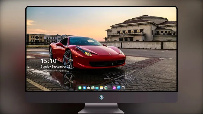203x114 pixels.
Task: Open the Photos gallery app in dock
Action: [106, 88]
